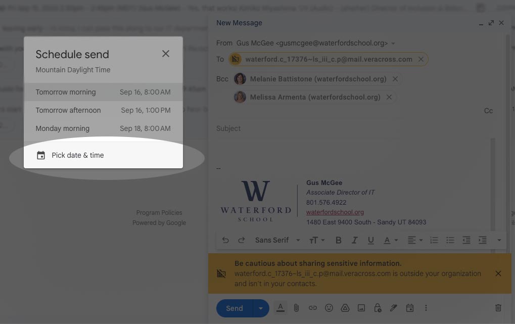Insert files using Google Drive icon
515x324 pixels.
(x=345, y=308)
